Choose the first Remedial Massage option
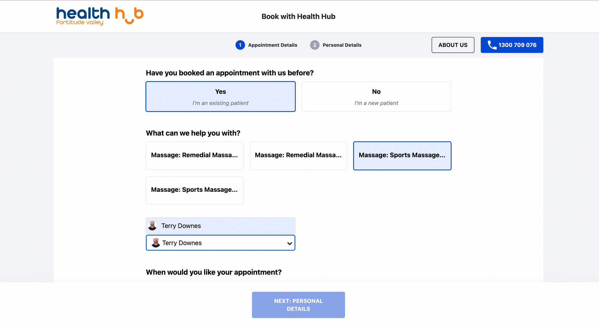599x326 pixels. click(x=195, y=156)
